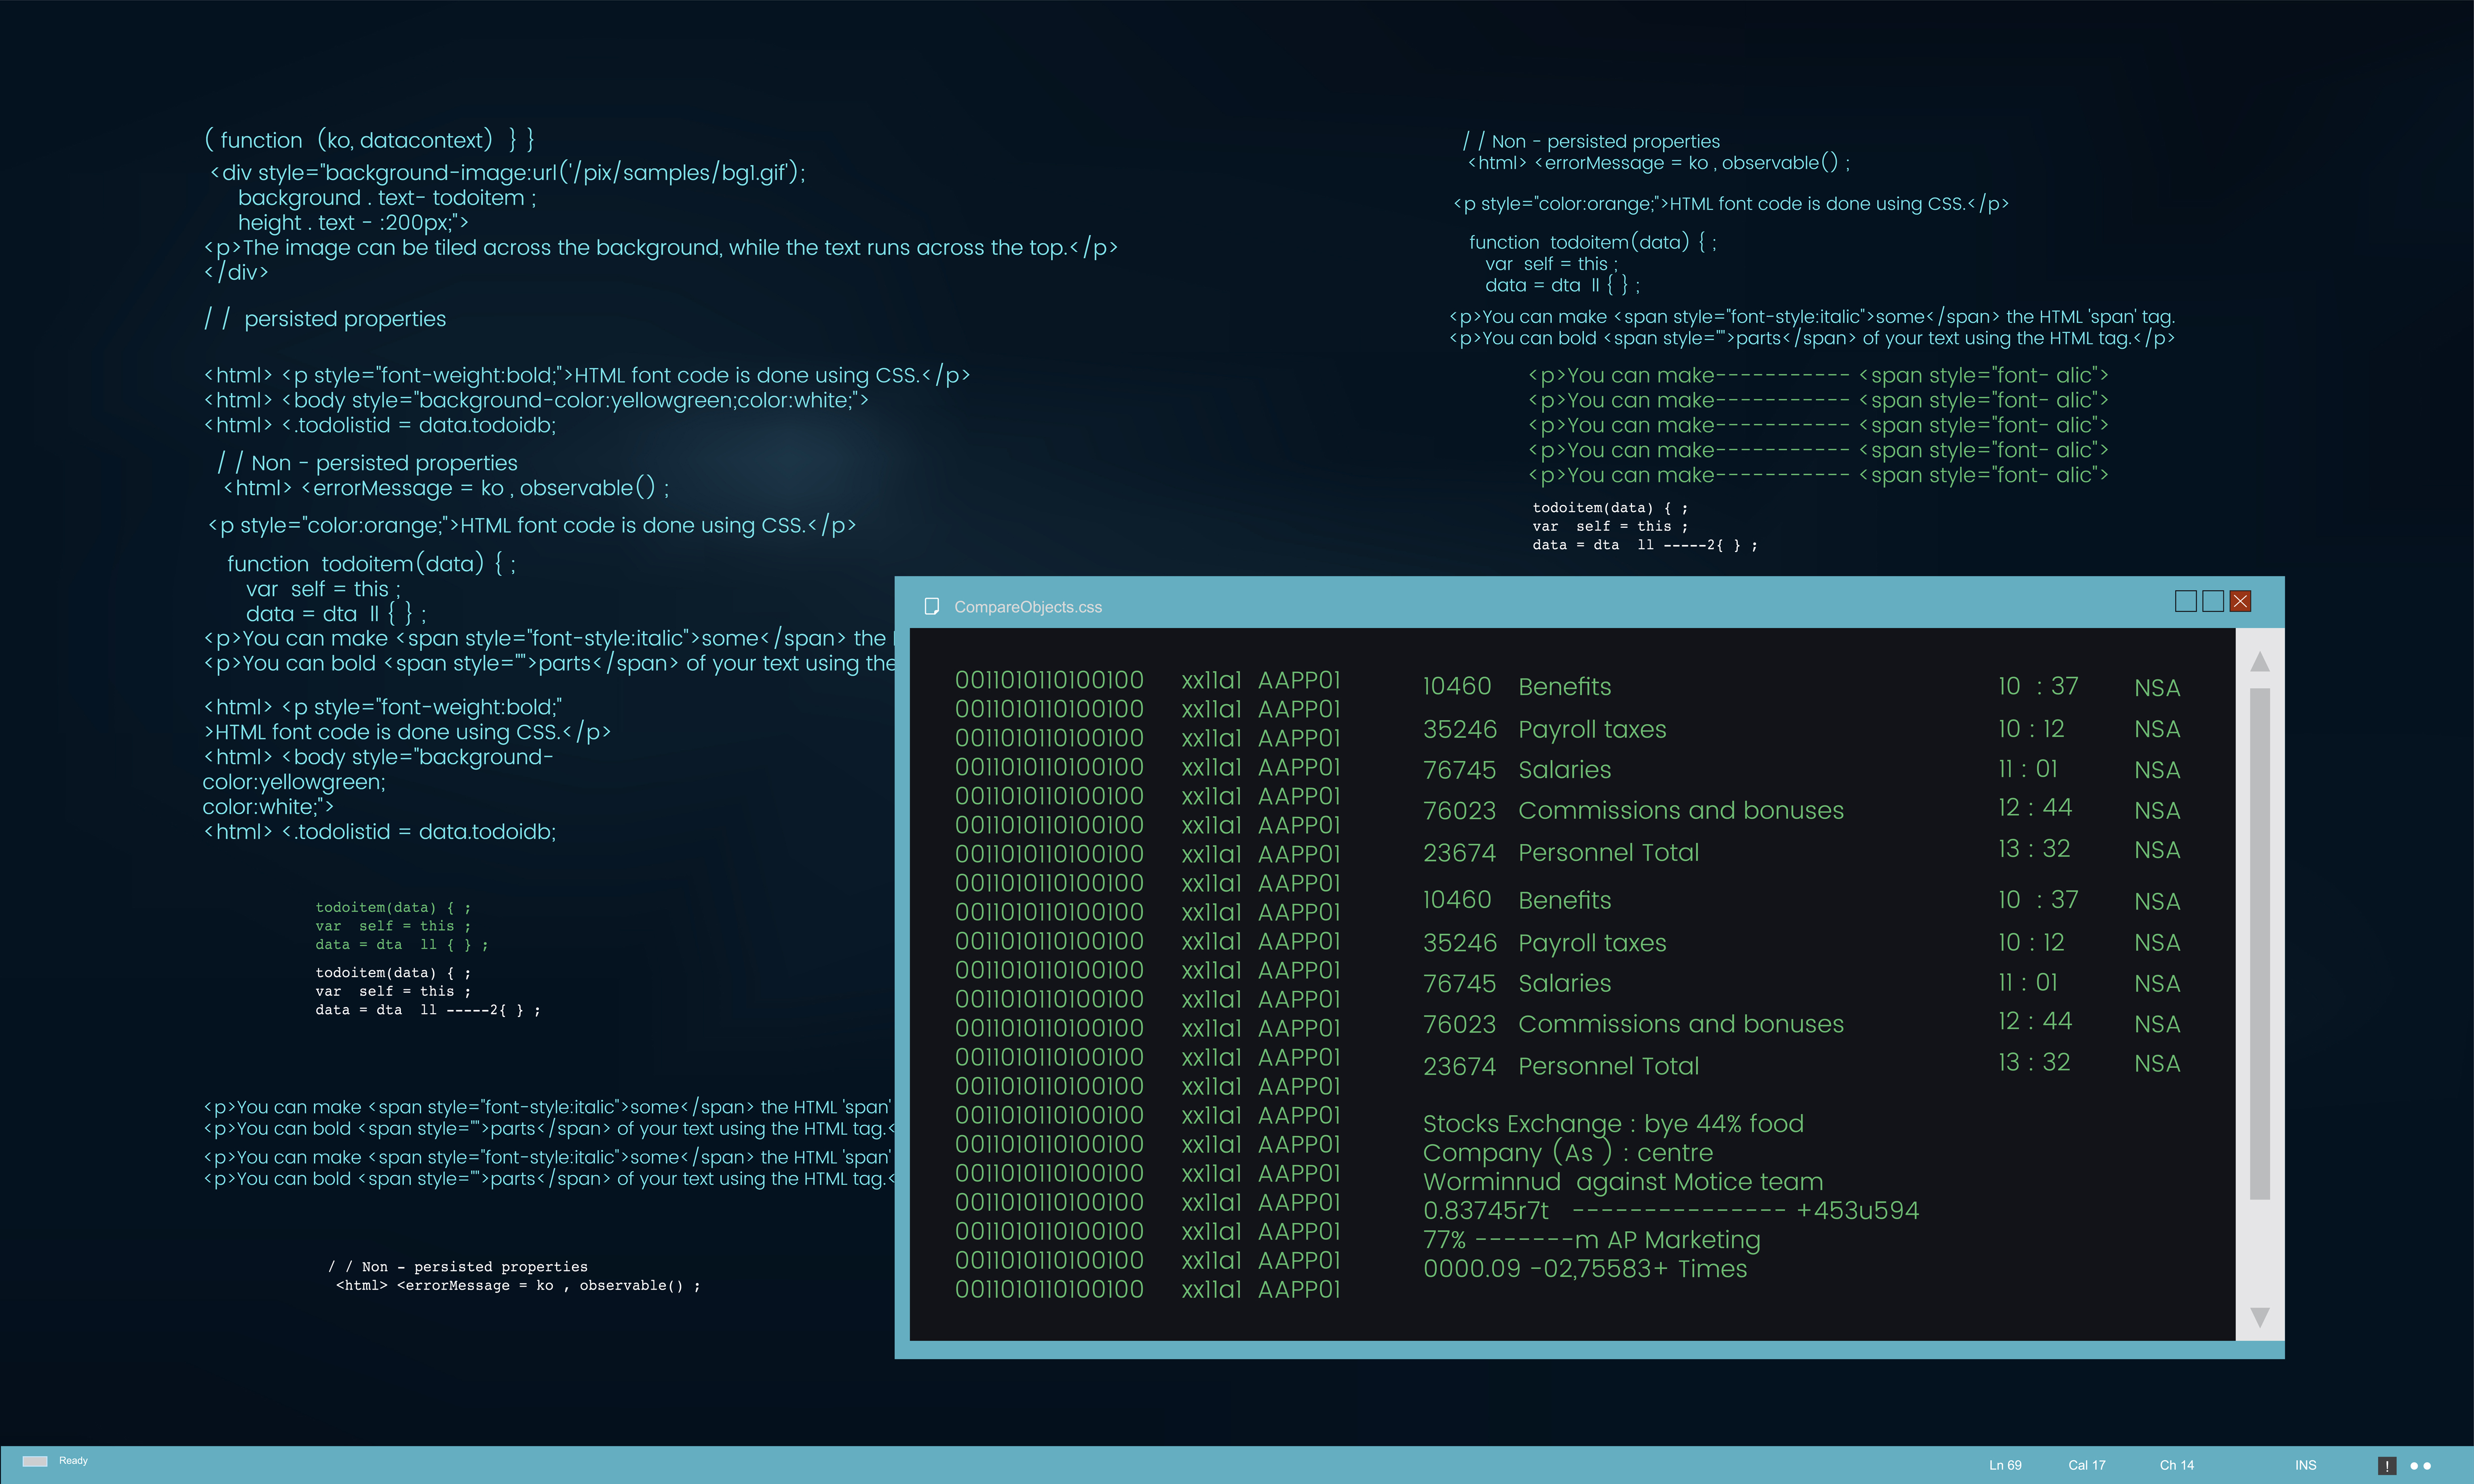Select the Salaries row in the data table
Image resolution: width=2474 pixels, height=1484 pixels.
click(1565, 770)
